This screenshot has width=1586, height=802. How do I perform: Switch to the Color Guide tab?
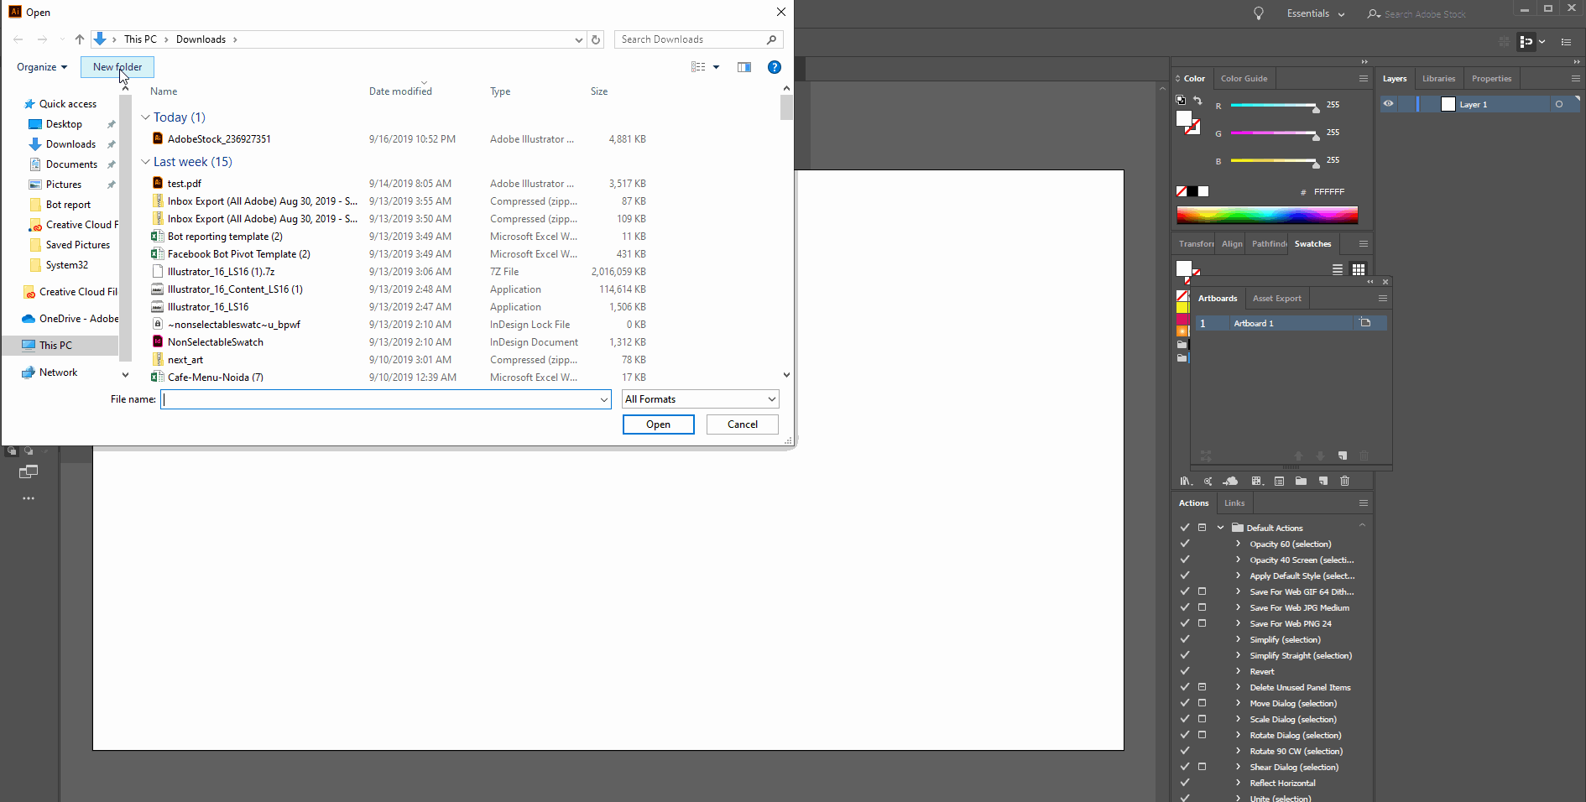tap(1244, 78)
